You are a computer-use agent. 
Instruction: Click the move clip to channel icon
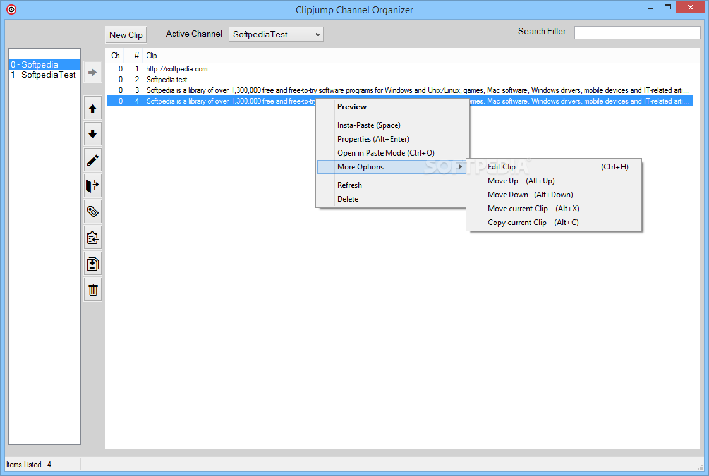tap(93, 186)
